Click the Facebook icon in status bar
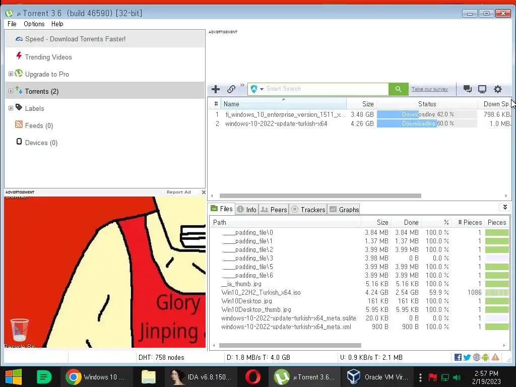Image resolution: width=516 pixels, height=387 pixels. pos(458,357)
